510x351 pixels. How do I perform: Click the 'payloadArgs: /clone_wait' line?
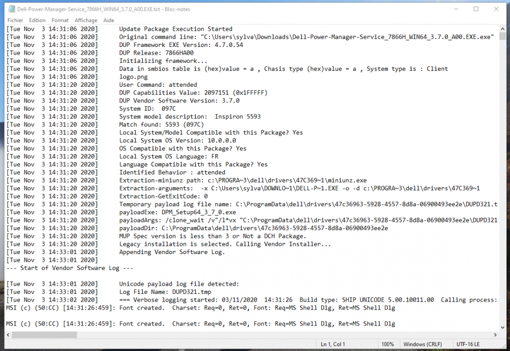tap(309, 220)
